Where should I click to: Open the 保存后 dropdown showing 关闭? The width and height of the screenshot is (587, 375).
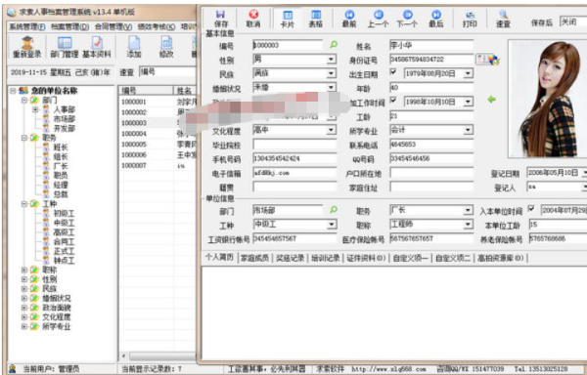[573, 21]
